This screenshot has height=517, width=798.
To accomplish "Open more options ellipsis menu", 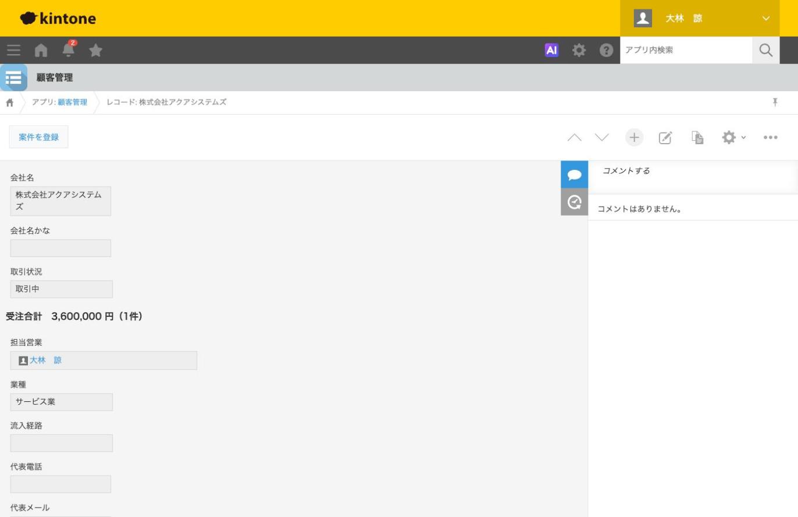I will click(771, 137).
